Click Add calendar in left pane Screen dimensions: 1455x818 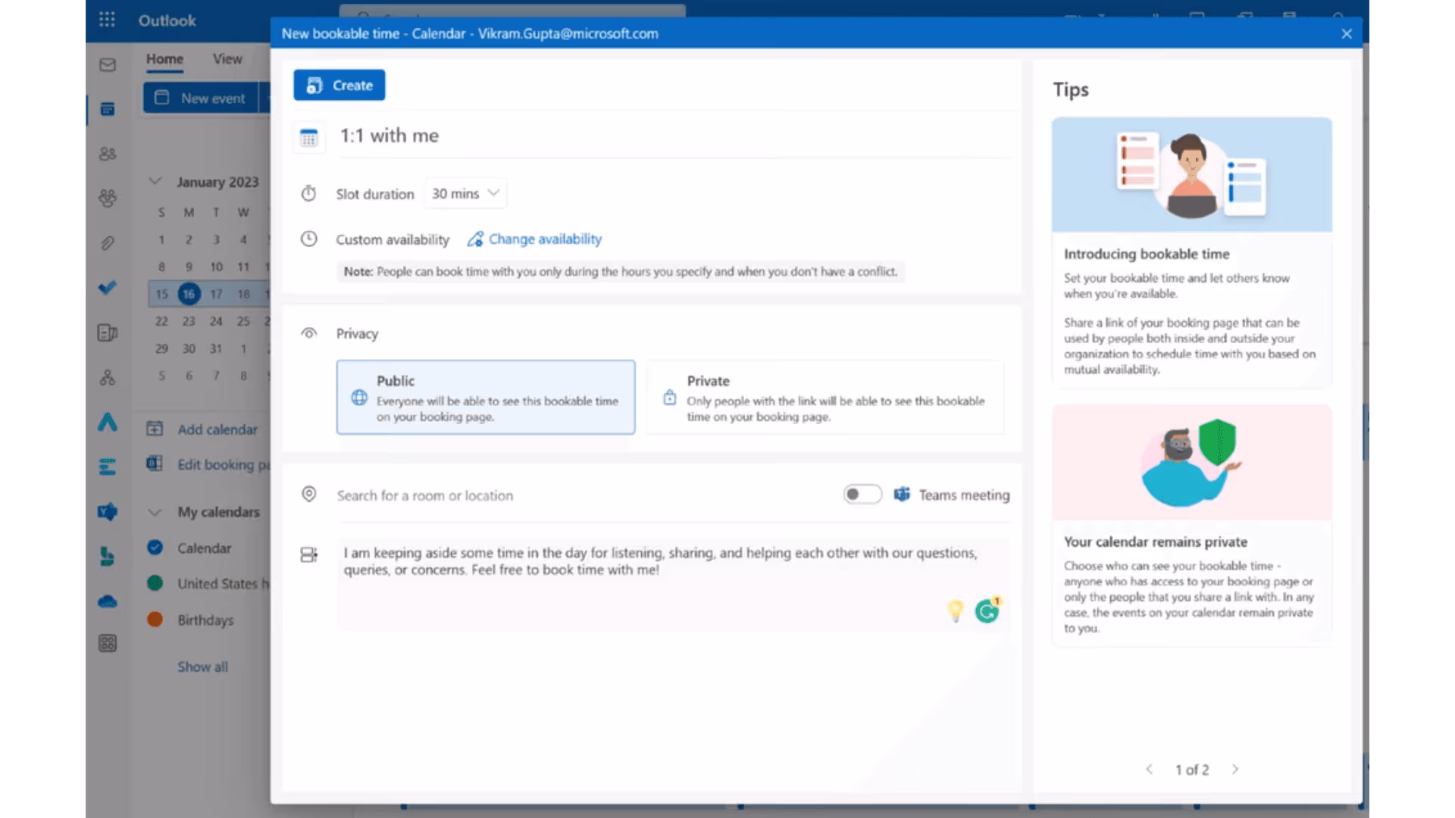(202, 429)
